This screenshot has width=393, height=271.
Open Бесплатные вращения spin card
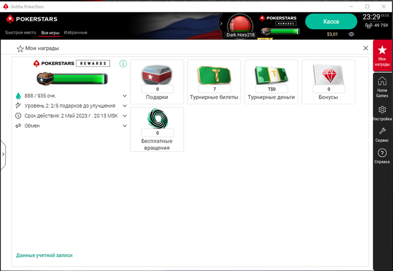click(157, 130)
